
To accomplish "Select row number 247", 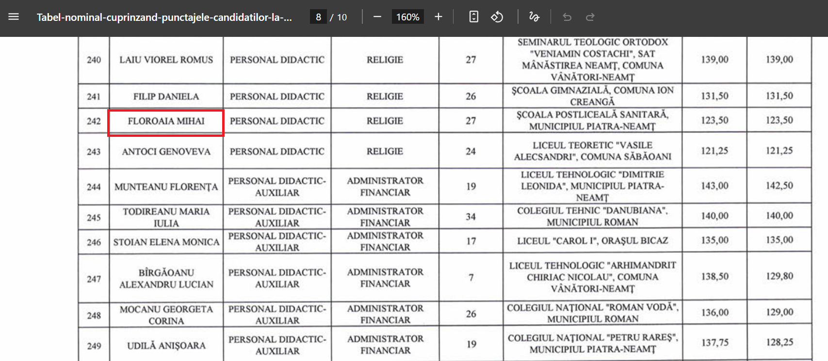I will click(94, 279).
